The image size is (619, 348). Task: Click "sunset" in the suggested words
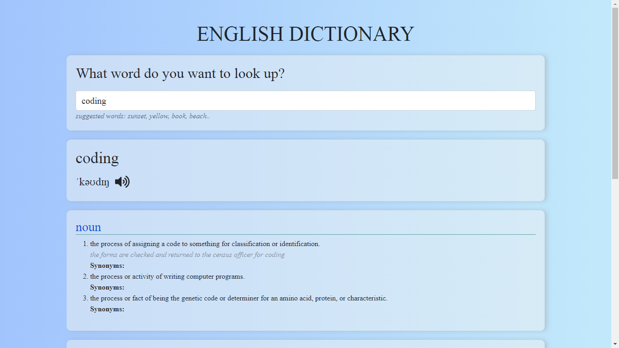point(137,116)
